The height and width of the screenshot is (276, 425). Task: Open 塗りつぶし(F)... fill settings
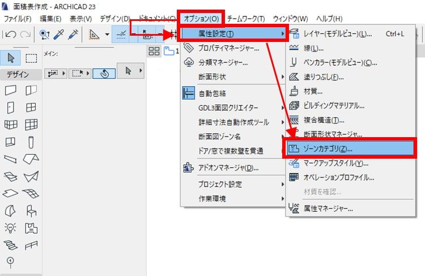pos(350,77)
